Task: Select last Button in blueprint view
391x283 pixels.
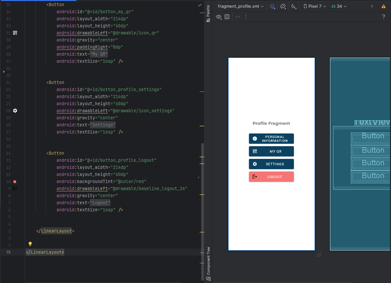Action: click(371, 177)
